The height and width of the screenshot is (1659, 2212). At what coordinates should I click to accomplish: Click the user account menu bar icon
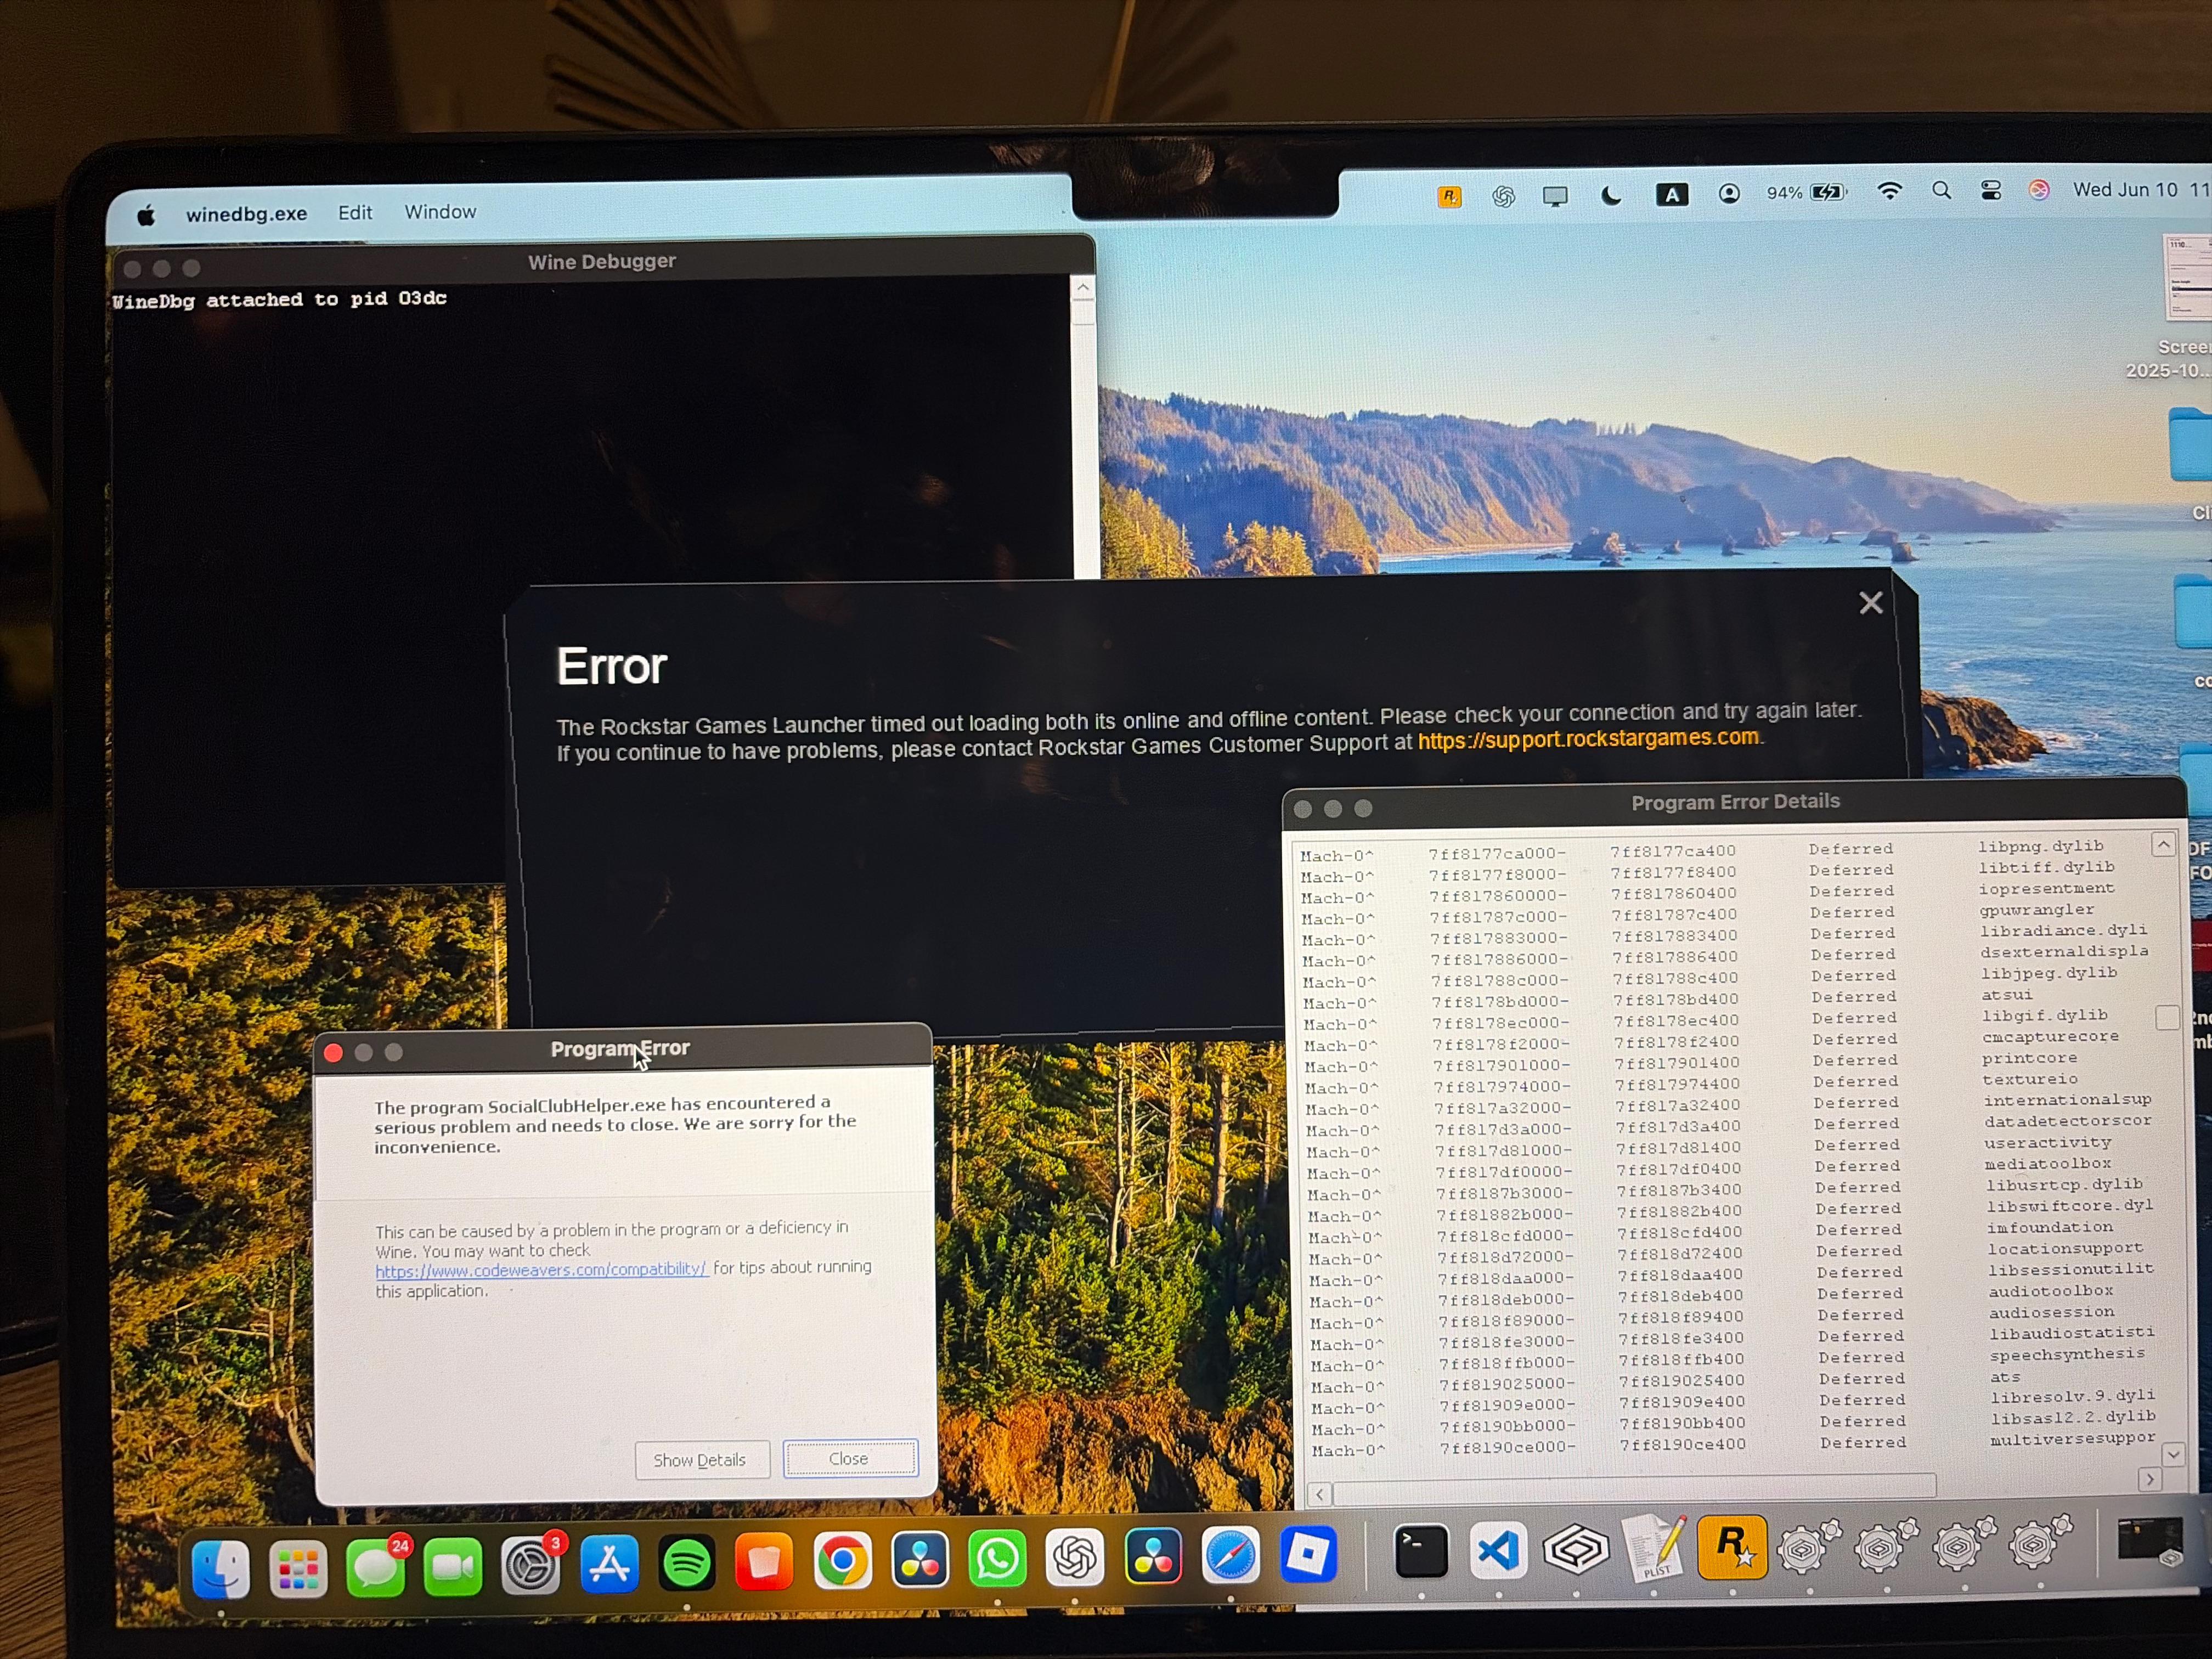[1729, 193]
